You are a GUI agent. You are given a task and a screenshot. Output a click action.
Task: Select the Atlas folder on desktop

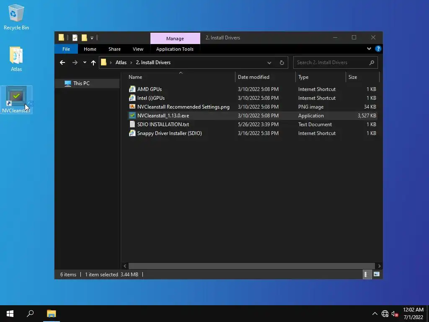pos(16,59)
